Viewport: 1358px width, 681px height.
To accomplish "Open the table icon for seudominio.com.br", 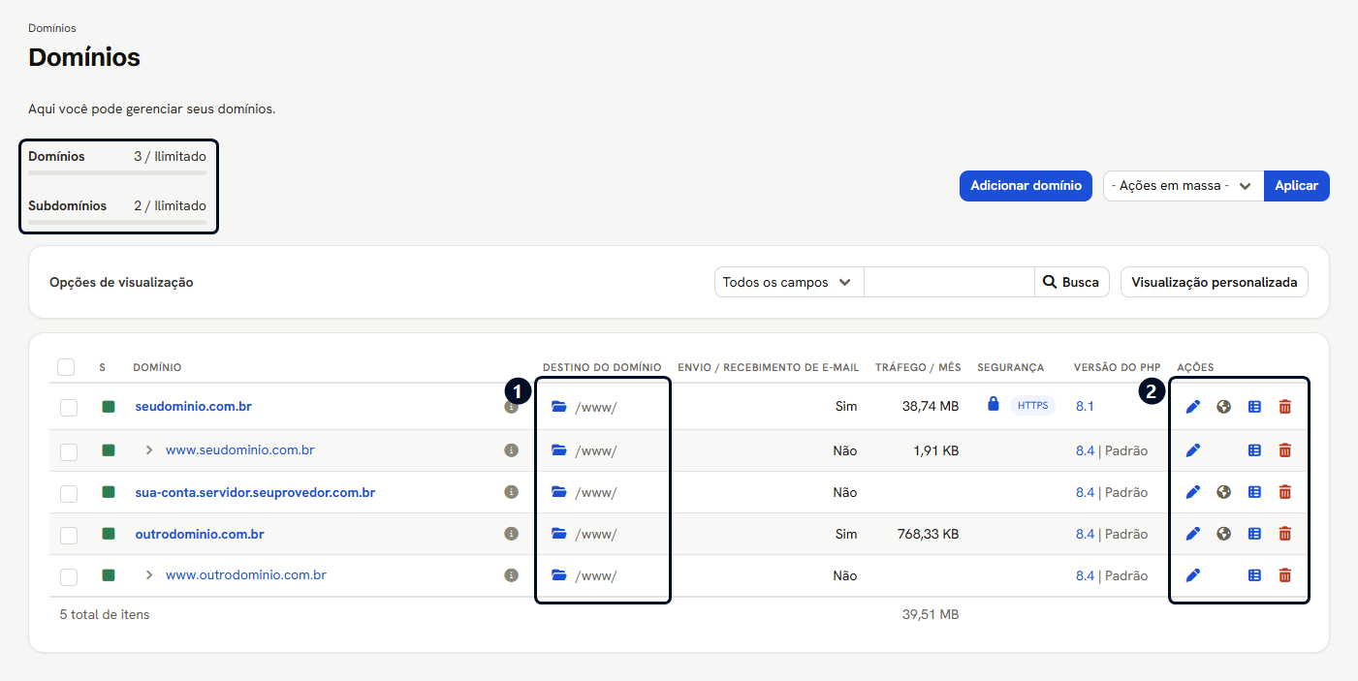I will pyautogui.click(x=1254, y=407).
